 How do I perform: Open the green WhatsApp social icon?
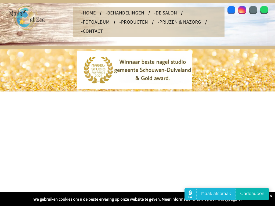coord(264,10)
